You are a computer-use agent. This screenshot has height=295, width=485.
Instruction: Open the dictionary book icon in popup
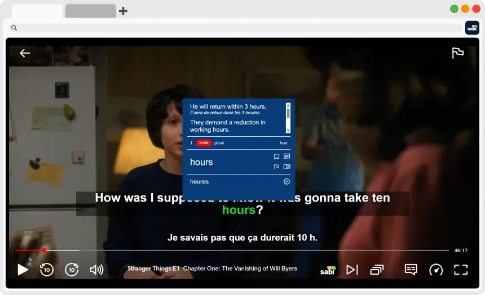[x=286, y=167]
